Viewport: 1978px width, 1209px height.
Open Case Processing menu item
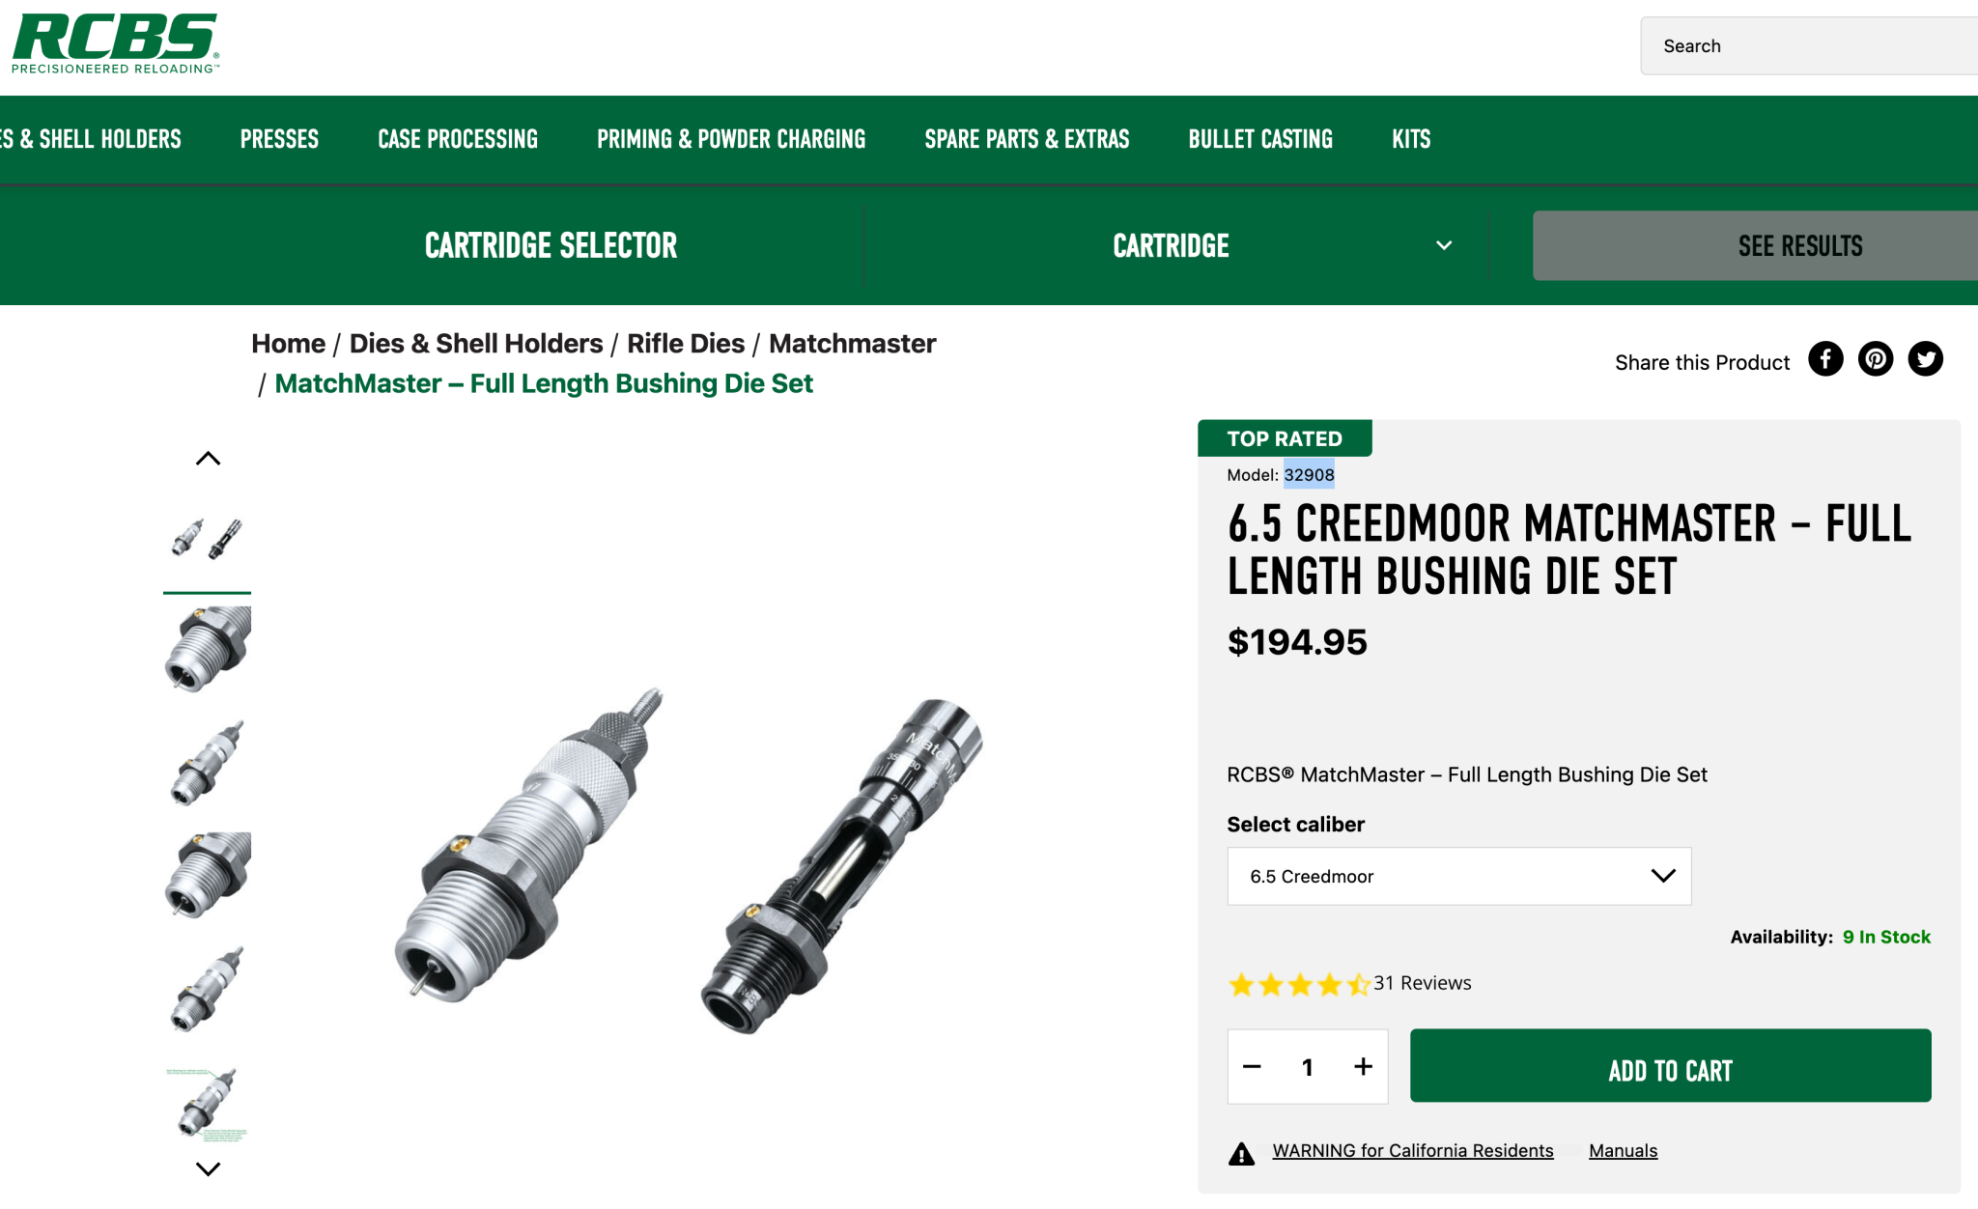click(x=458, y=139)
